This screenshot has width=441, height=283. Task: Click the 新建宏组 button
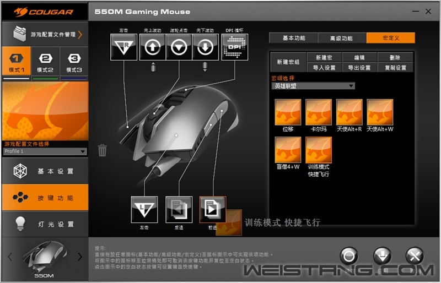pos(288,62)
